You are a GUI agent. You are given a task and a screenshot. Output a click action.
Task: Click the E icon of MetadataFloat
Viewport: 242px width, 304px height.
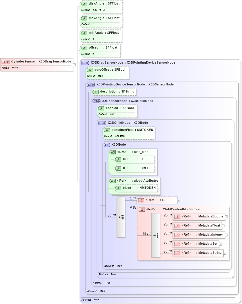pyautogui.click(x=177, y=226)
